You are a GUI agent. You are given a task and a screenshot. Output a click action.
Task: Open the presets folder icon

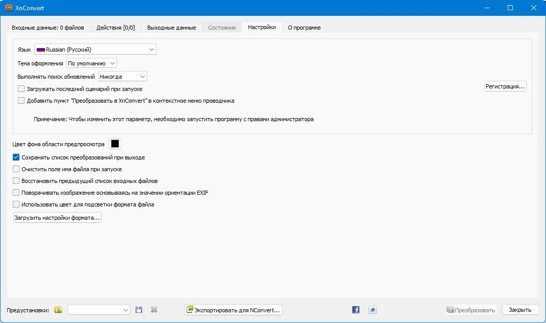coord(58,310)
